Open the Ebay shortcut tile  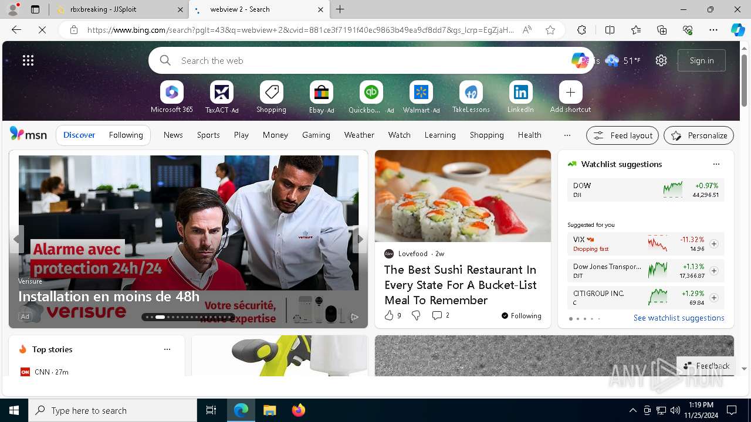pos(321,97)
